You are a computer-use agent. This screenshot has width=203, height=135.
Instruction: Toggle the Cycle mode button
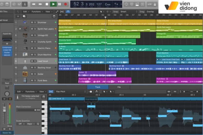coord(126,4)
